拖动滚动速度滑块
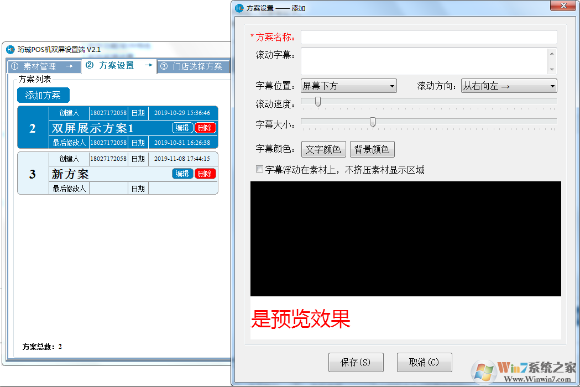This screenshot has height=387, width=580. point(317,101)
